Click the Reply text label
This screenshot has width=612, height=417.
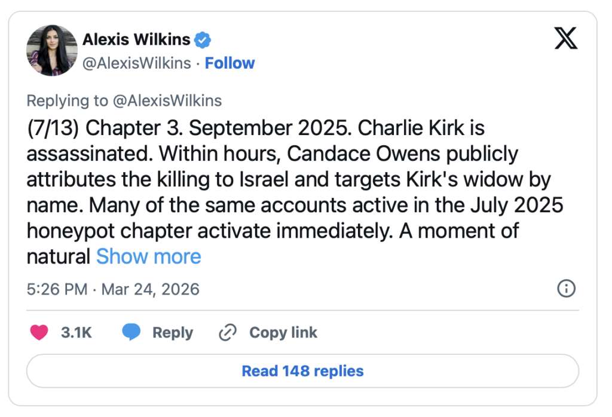(x=173, y=333)
